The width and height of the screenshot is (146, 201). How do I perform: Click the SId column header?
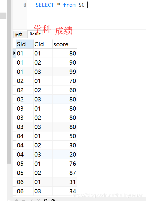tap(25, 44)
